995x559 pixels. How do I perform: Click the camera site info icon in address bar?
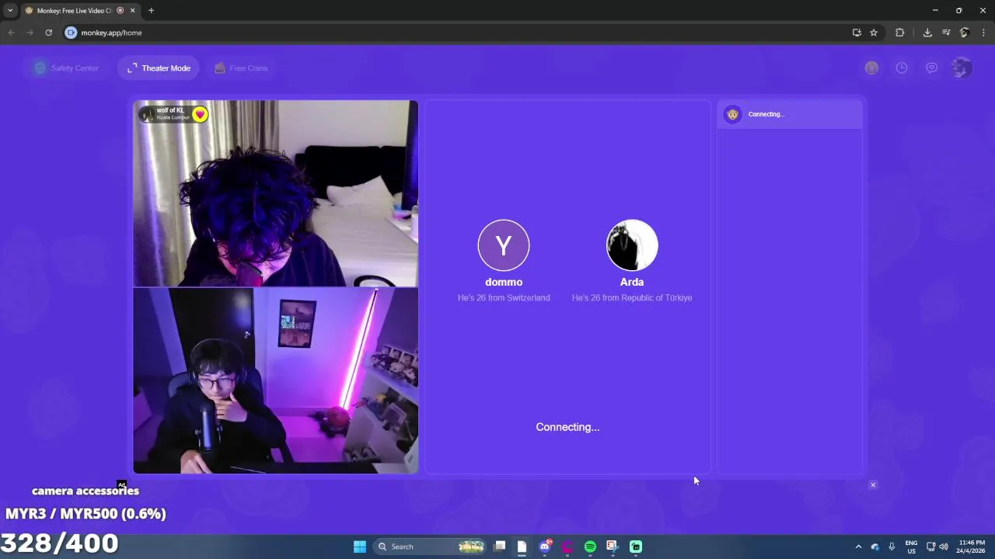coord(71,33)
